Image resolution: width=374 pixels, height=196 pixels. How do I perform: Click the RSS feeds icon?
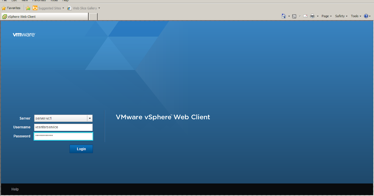pyautogui.click(x=294, y=16)
